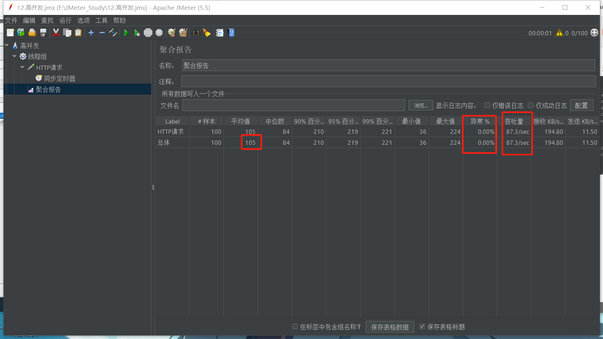Screen dimensions: 603x339
Task: Open the 编辑 menu
Action: [x=29, y=20]
